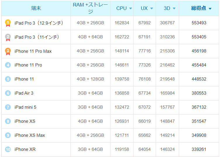Click the blue rank 5 badge
The image size is (220, 157).
(8, 79)
